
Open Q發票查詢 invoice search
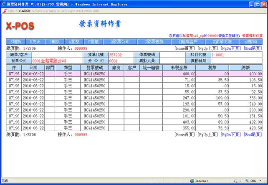coord(154,42)
